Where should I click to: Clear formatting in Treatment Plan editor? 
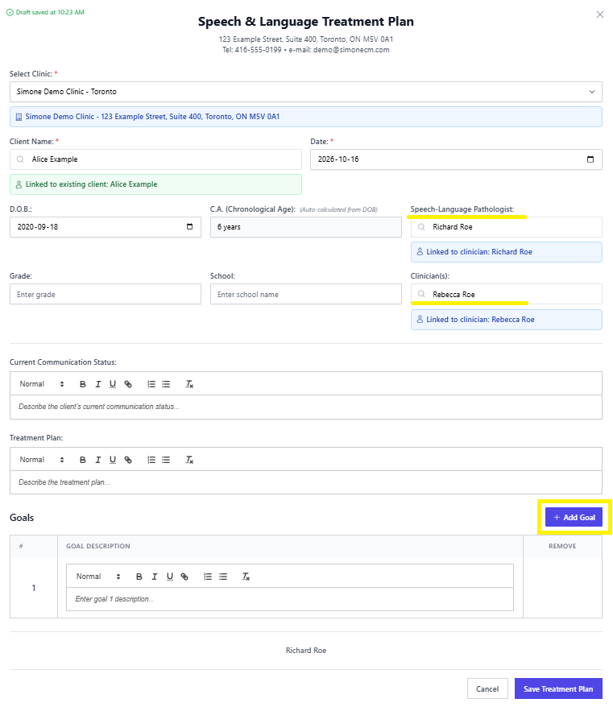tap(189, 460)
